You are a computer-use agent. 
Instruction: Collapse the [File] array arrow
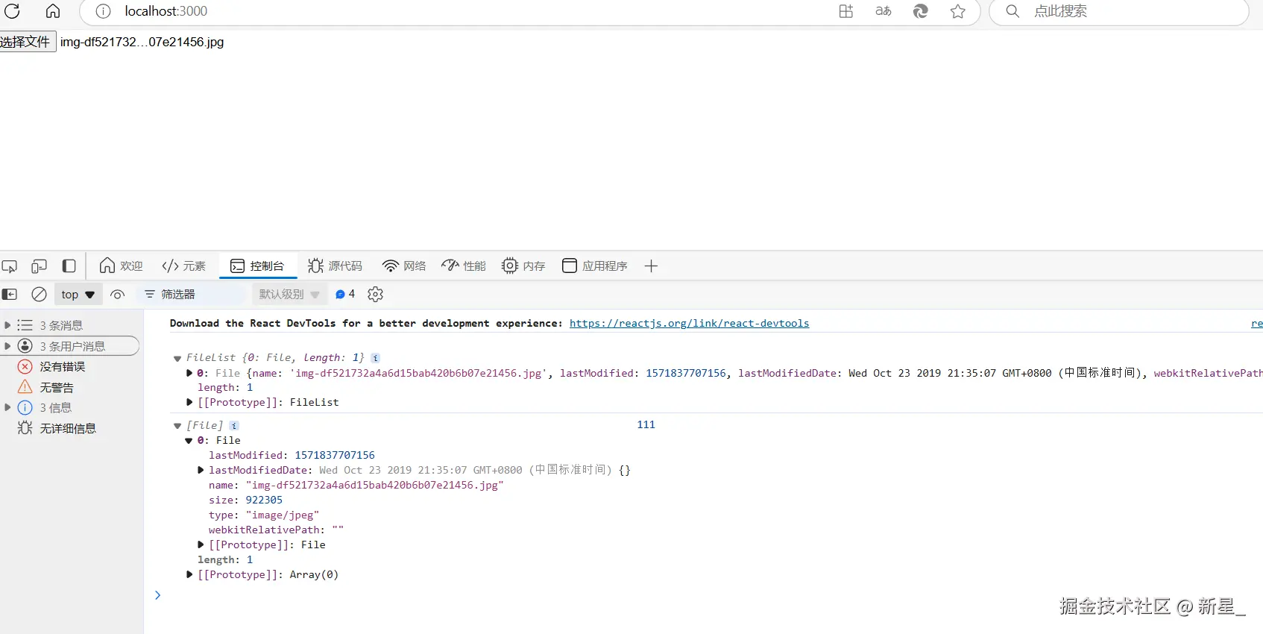tap(177, 426)
